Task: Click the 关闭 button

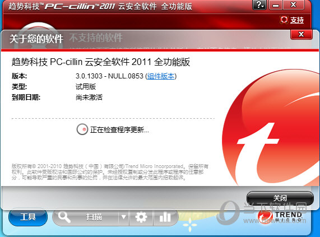Action: point(280,198)
